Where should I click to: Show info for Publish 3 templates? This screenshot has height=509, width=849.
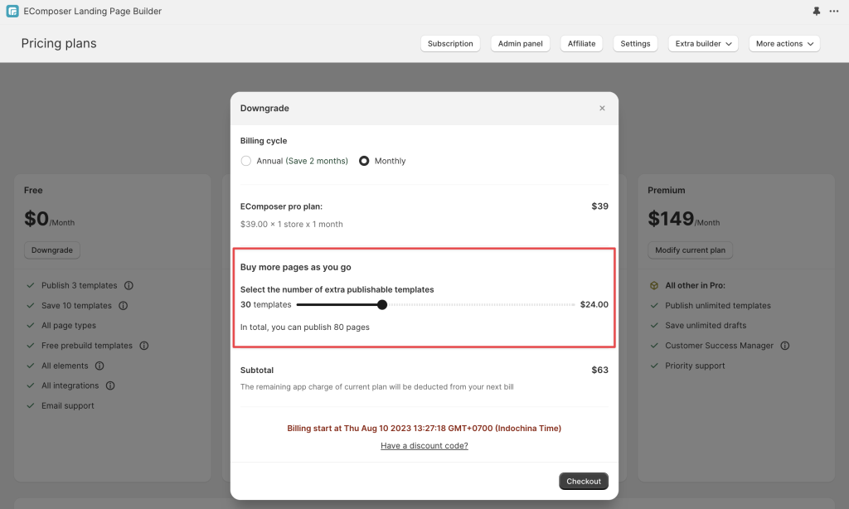[x=129, y=285]
